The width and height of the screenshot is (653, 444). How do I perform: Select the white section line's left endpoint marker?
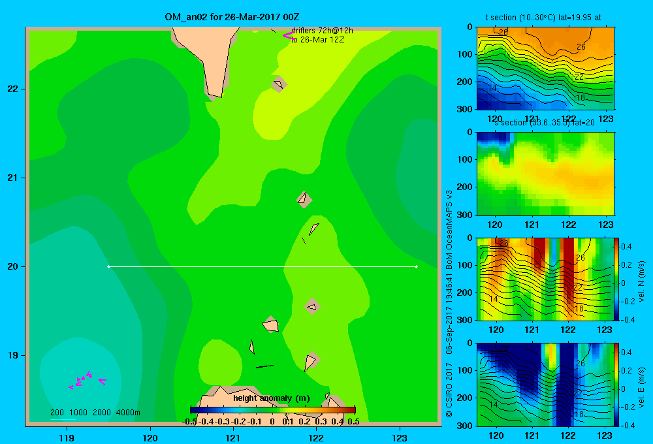click(108, 266)
